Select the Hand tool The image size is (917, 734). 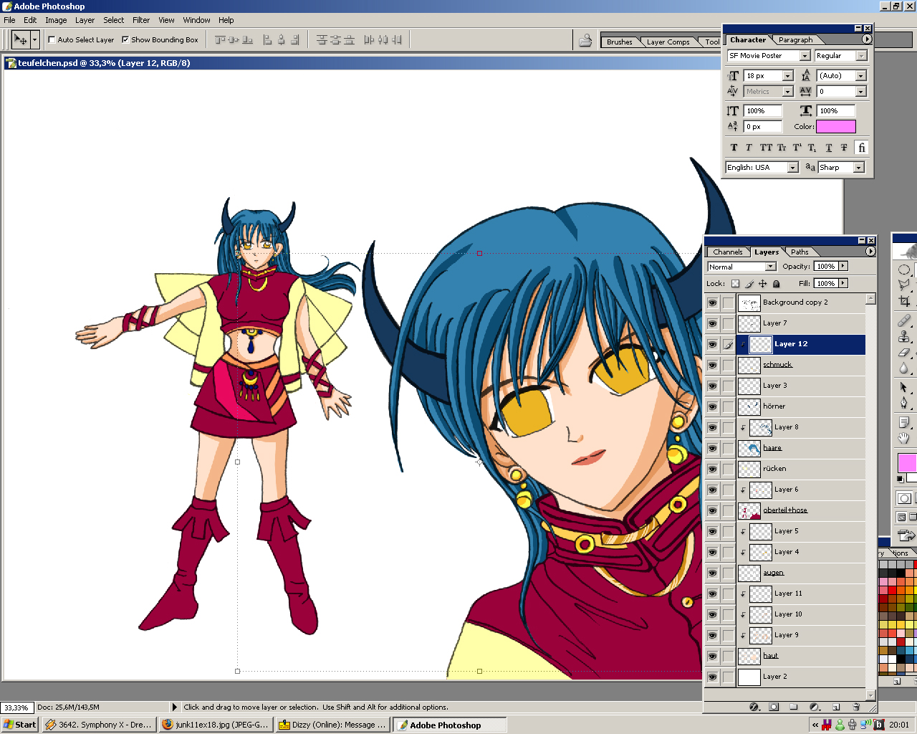click(x=904, y=438)
